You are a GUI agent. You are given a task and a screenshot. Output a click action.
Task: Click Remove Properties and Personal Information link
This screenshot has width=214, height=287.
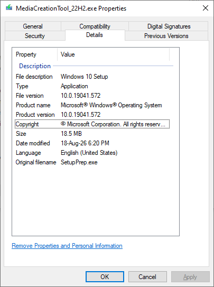(67, 246)
